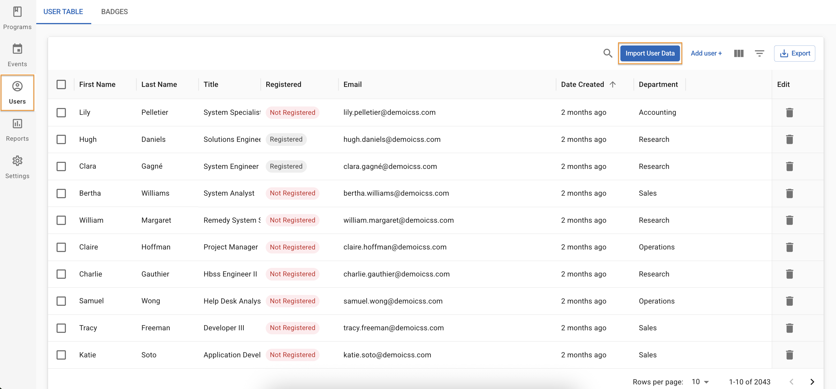Image resolution: width=836 pixels, height=389 pixels.
Task: Open the filter list icon
Action: (x=759, y=53)
